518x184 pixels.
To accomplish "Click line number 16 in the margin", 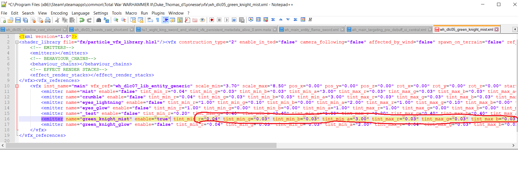I will coord(7,119).
